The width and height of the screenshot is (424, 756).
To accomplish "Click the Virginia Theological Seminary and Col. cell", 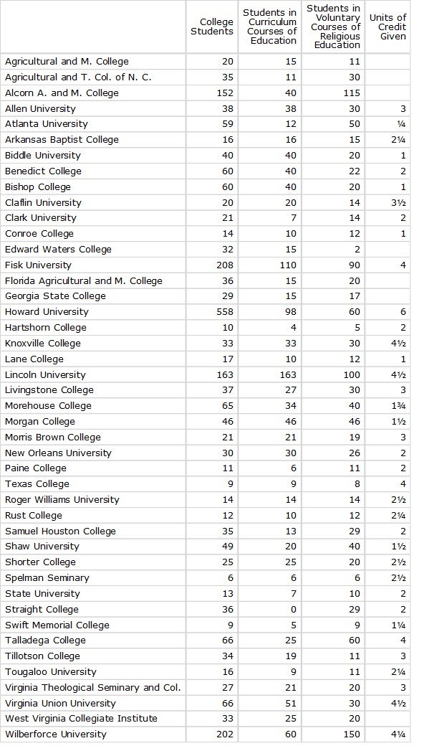I will click(93, 688).
